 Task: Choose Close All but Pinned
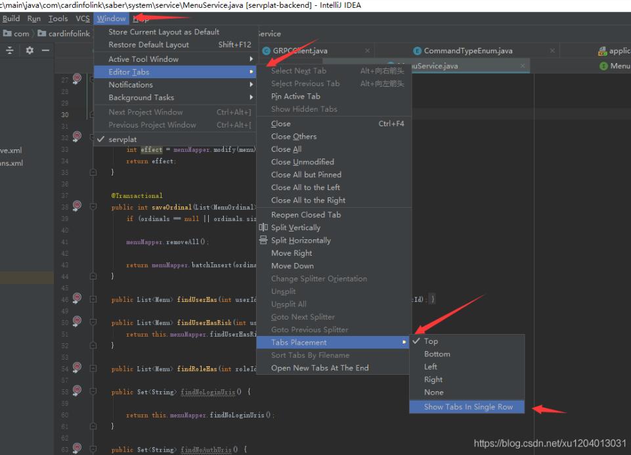[x=306, y=175]
